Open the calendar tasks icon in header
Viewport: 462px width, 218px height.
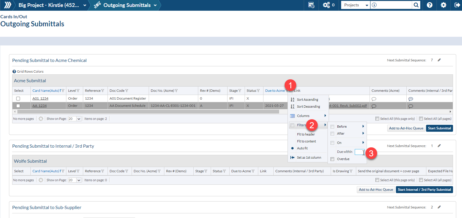point(311,5)
